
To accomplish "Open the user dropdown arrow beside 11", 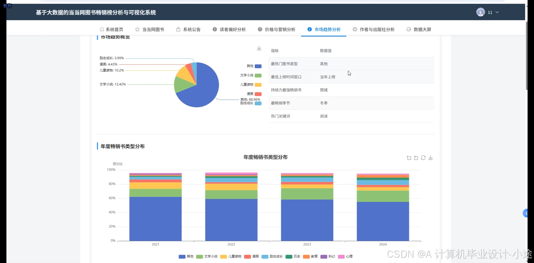I will pos(497,12).
